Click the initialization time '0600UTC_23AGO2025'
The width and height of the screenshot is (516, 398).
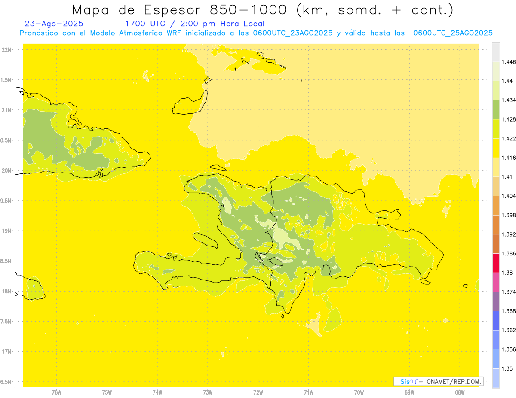pos(293,33)
